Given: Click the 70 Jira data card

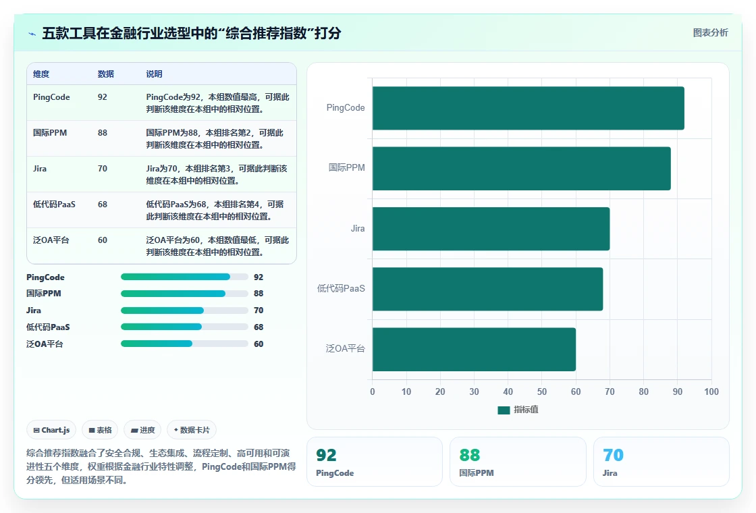Looking at the screenshot, I should tap(661, 462).
